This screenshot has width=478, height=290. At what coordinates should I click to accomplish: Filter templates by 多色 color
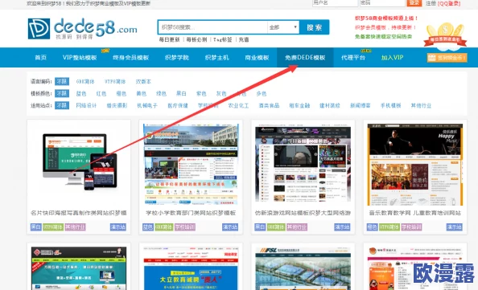262,93
